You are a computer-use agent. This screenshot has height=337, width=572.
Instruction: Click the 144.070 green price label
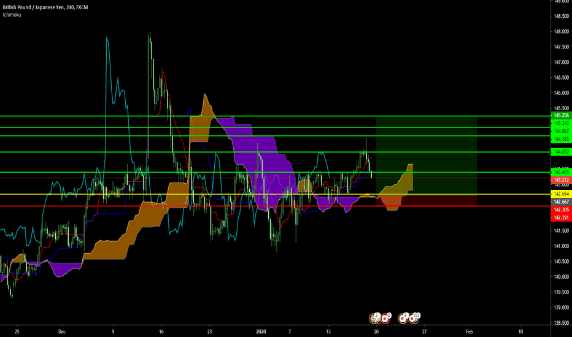[x=560, y=151]
